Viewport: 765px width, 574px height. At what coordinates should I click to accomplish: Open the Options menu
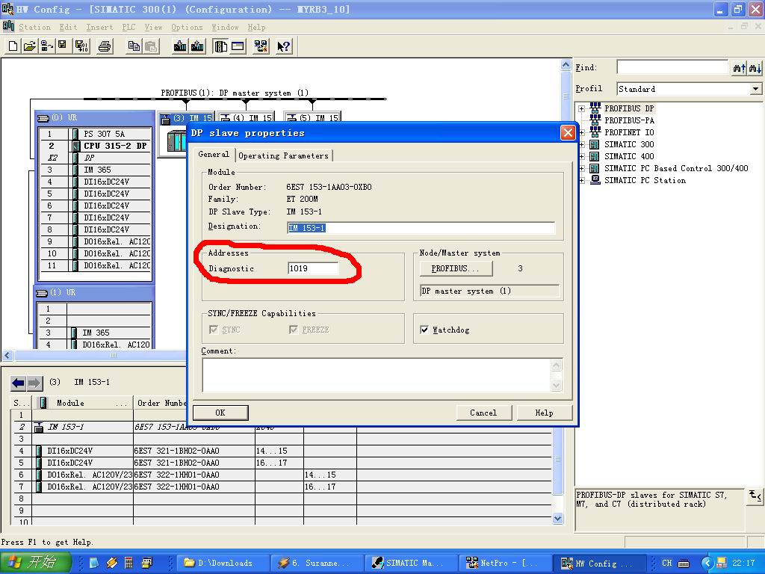click(187, 28)
